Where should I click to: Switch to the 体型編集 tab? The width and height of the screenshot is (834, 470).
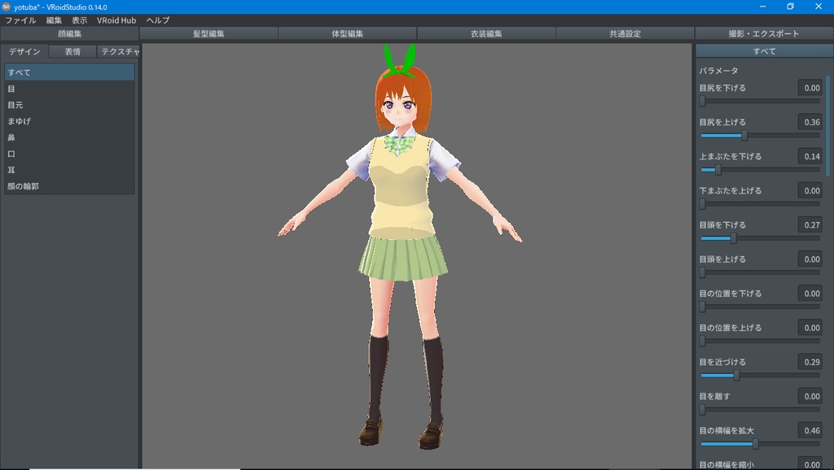coord(347,33)
